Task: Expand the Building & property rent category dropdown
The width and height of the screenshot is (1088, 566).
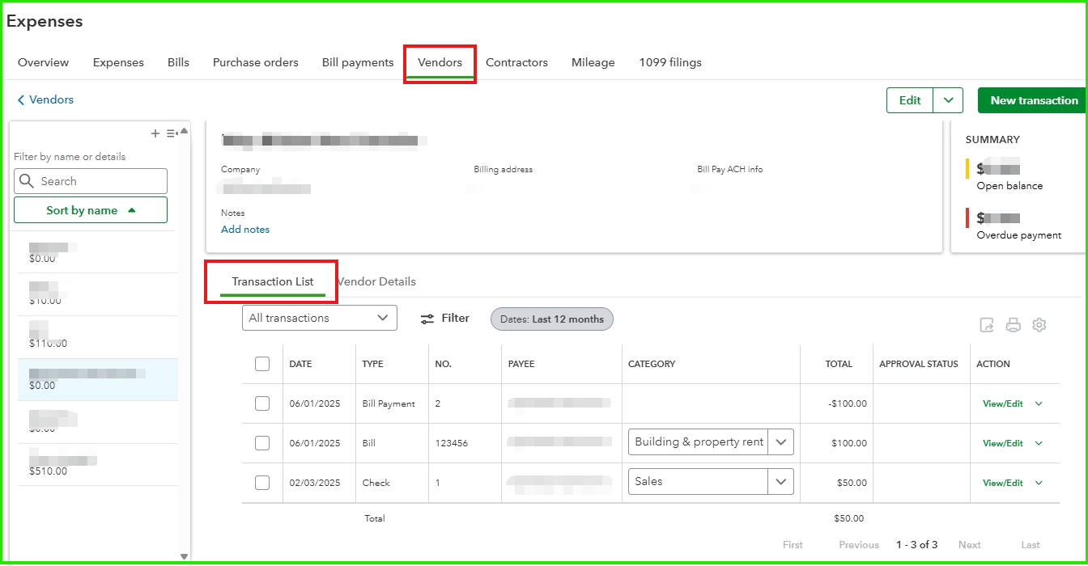Action: pos(780,442)
